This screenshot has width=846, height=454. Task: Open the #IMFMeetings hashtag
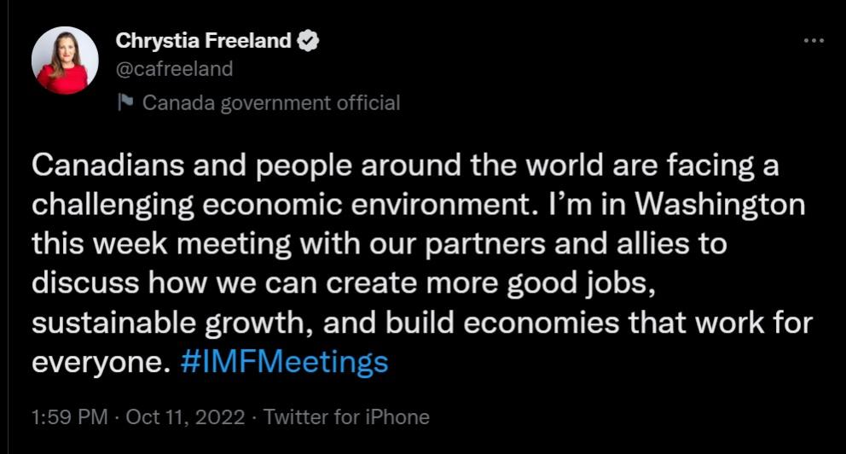click(285, 363)
